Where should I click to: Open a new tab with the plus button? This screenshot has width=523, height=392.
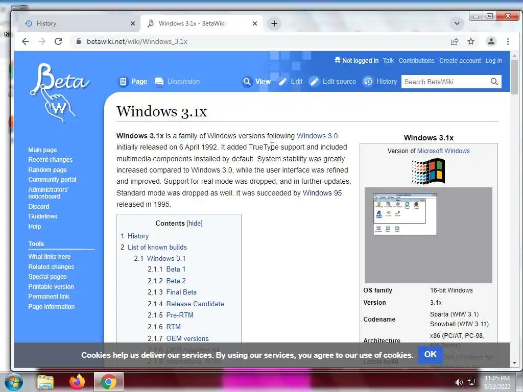coord(274,23)
